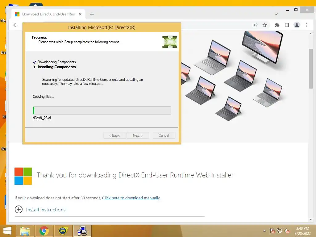Minimize the Chrome window
Viewport: 316px width, 237px height.
[x=288, y=10]
